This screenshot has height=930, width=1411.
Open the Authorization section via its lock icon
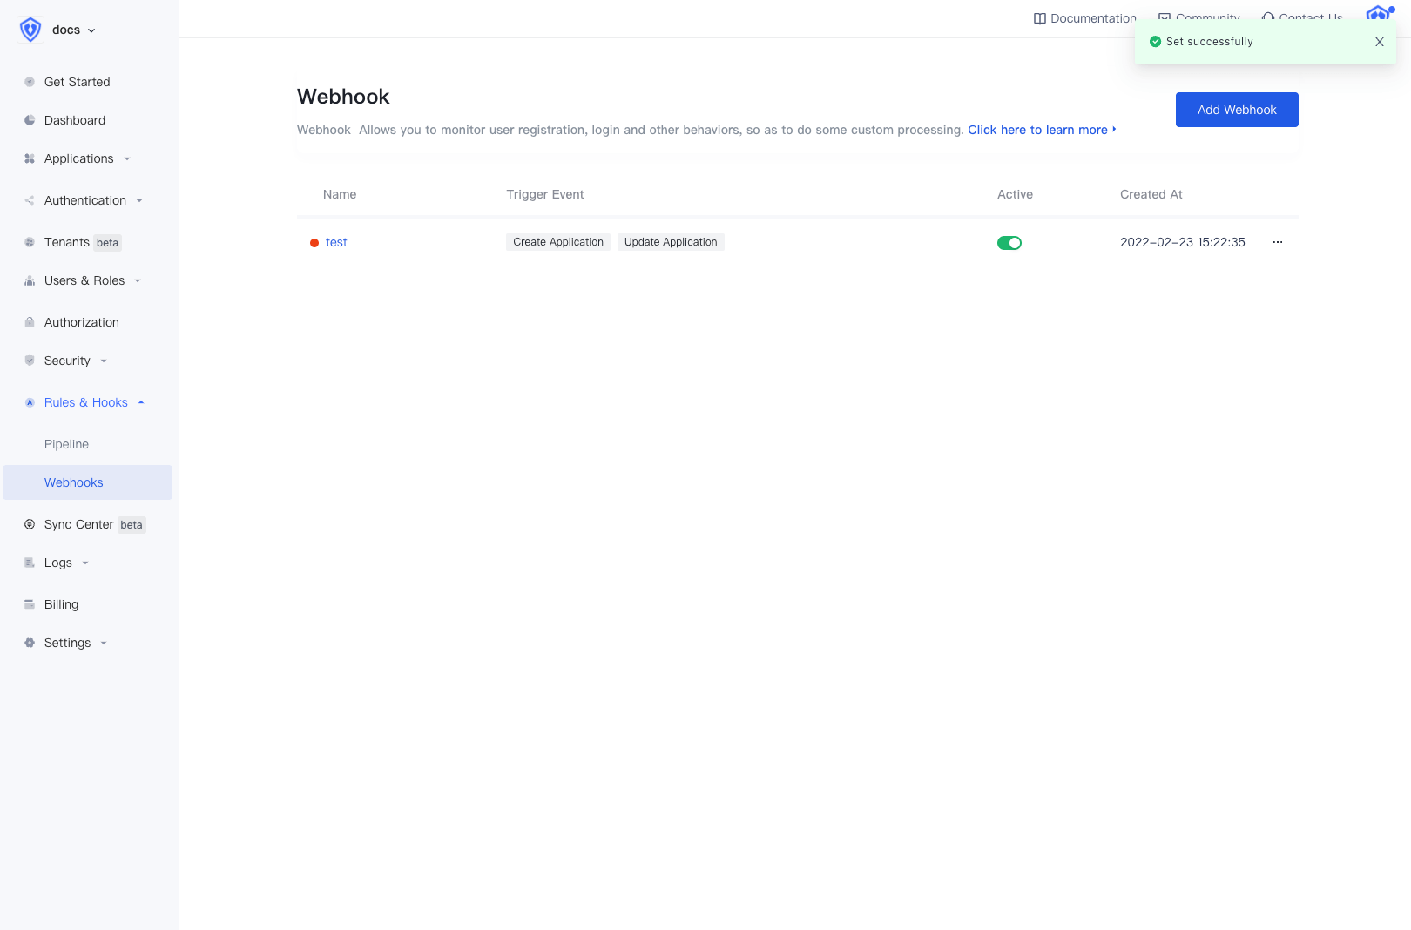[x=29, y=321]
